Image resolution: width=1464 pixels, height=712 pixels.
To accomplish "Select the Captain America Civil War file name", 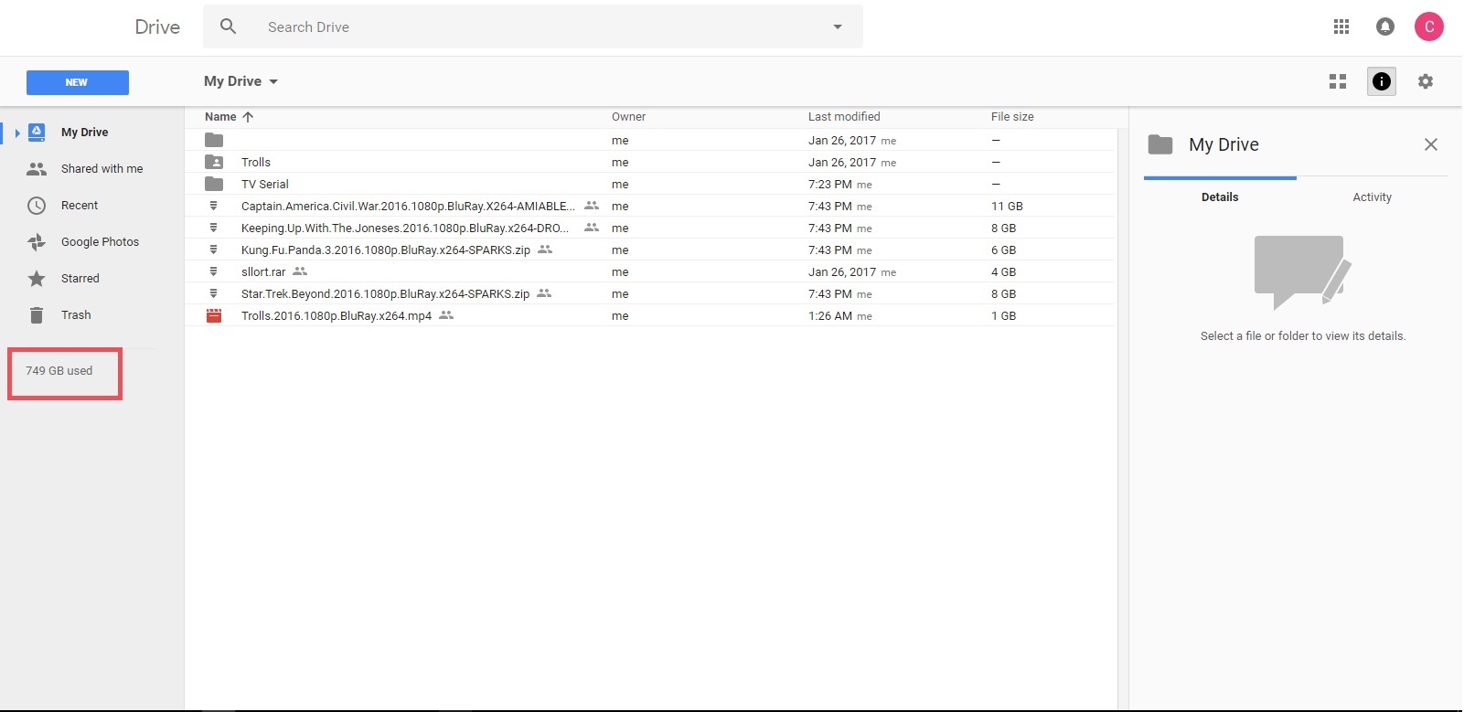I will pos(409,207).
